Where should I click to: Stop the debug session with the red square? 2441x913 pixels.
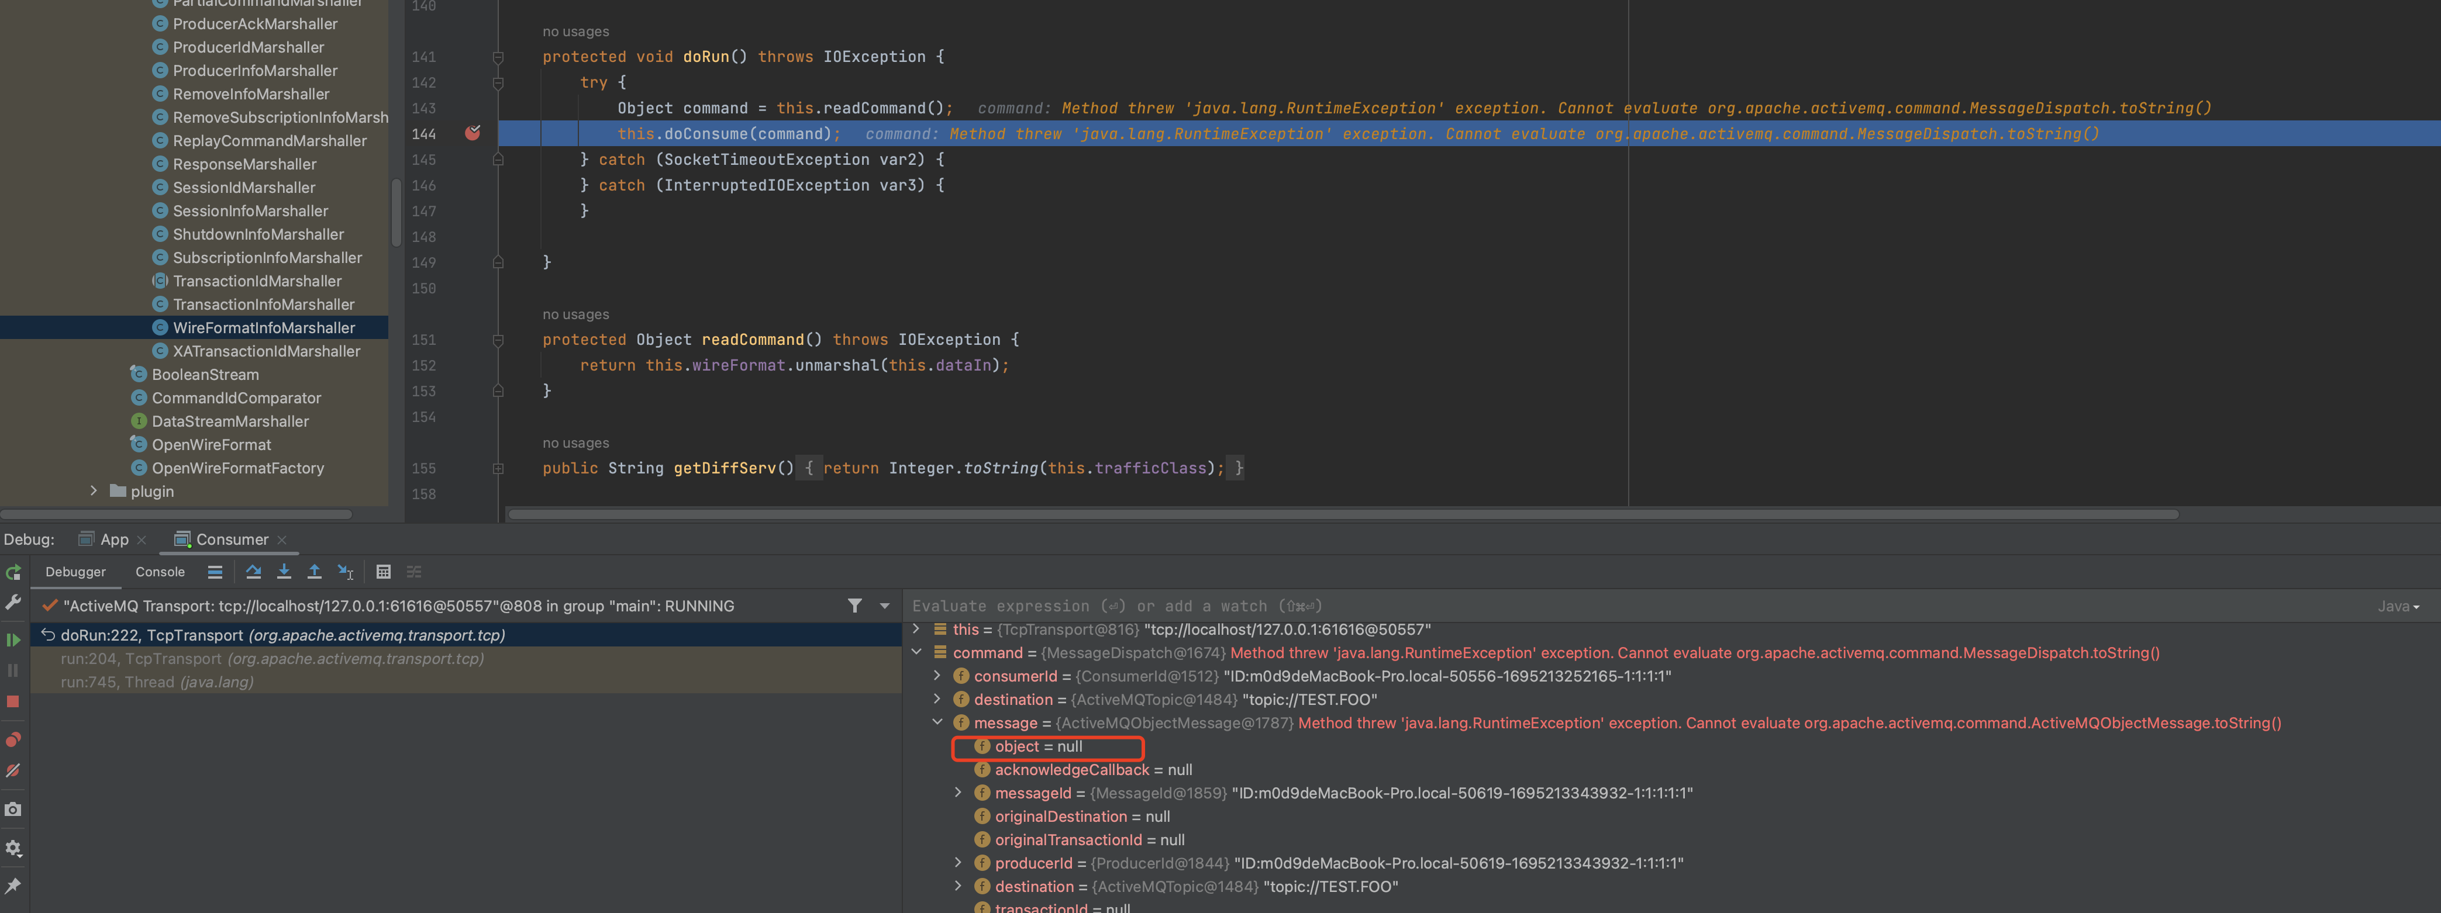(x=13, y=702)
